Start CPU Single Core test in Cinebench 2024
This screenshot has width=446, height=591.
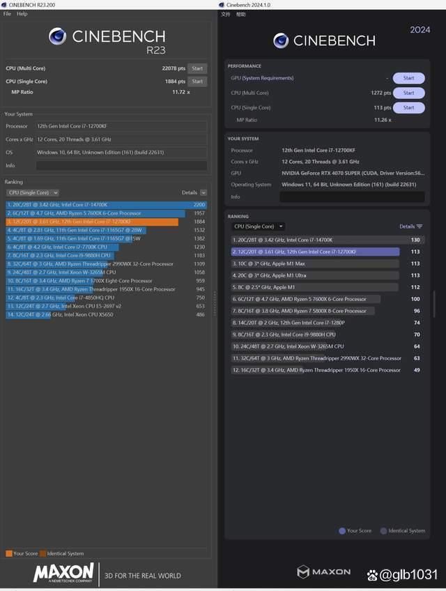pyautogui.click(x=408, y=108)
